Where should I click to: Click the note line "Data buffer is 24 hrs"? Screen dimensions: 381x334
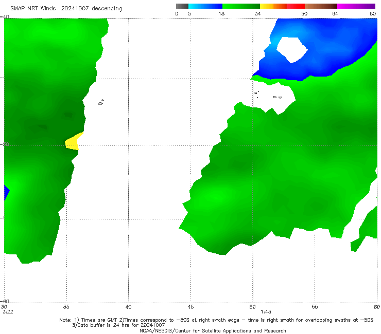tap(118, 325)
